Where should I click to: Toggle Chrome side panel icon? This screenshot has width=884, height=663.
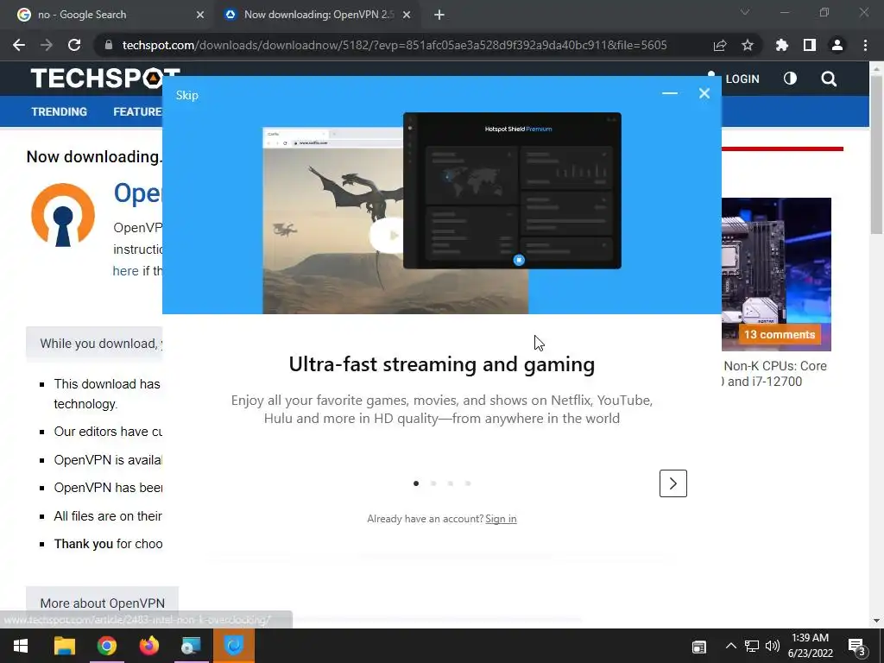pyautogui.click(x=810, y=45)
